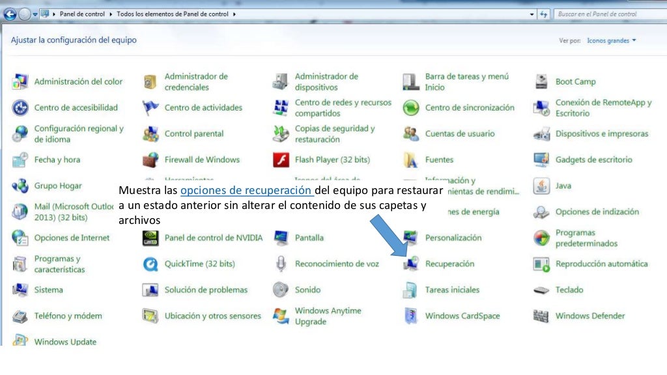Open the Teclado keyboard icon

541,290
